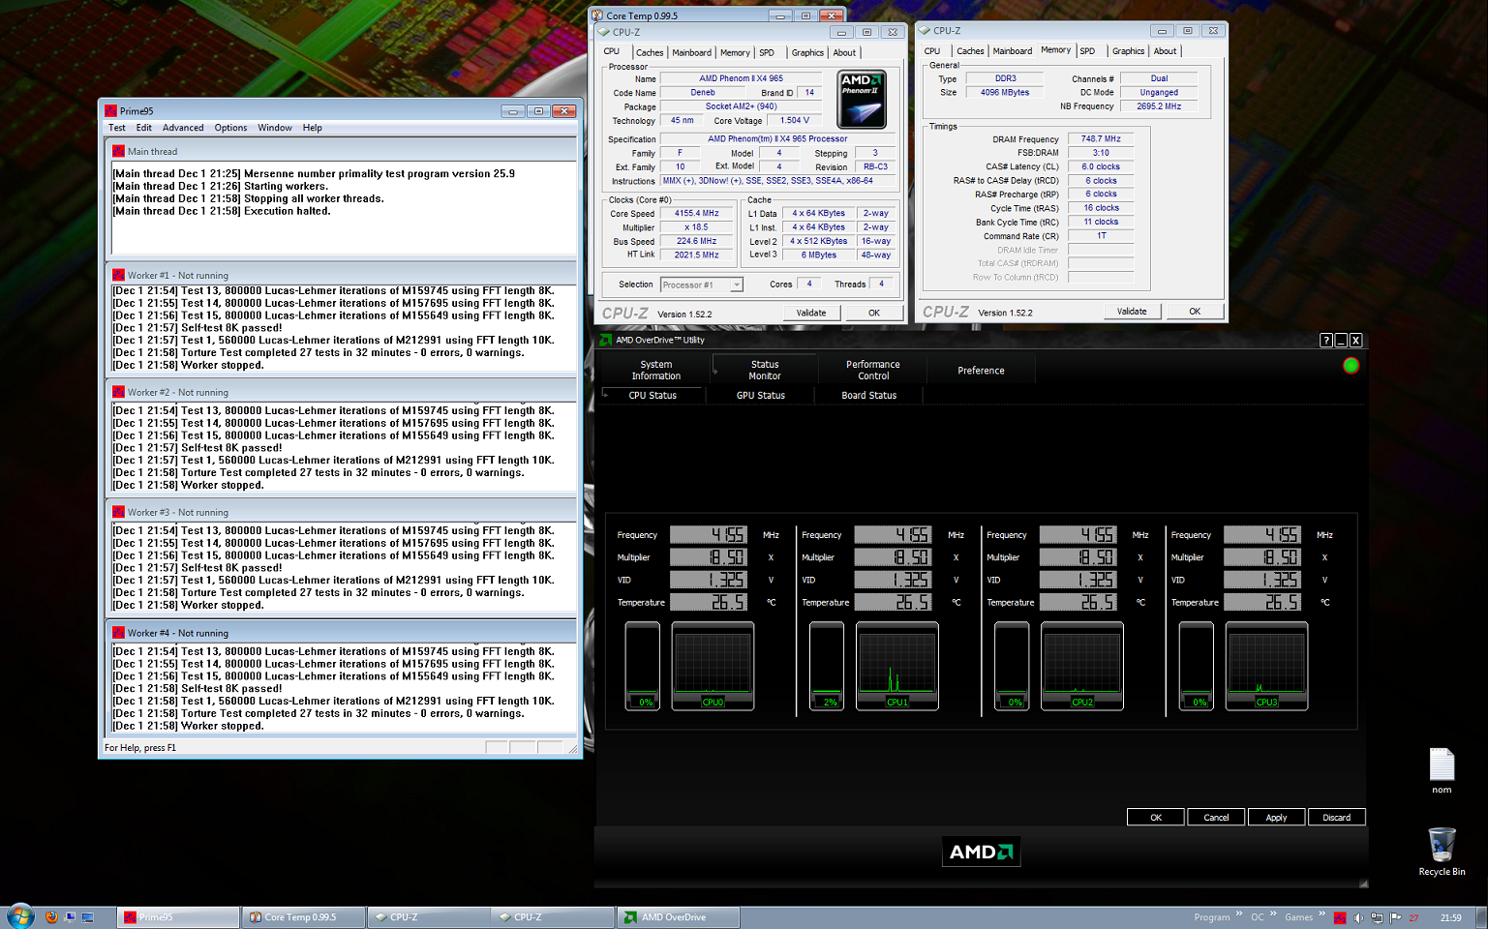
Task: Click the Windows Start orb
Action: tap(20, 915)
